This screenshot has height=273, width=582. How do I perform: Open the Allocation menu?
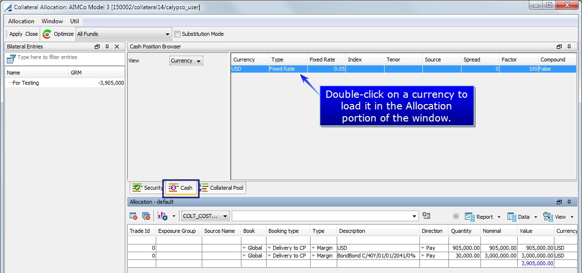pos(21,21)
